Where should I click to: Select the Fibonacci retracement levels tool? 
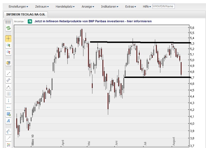click(x=8, y=94)
